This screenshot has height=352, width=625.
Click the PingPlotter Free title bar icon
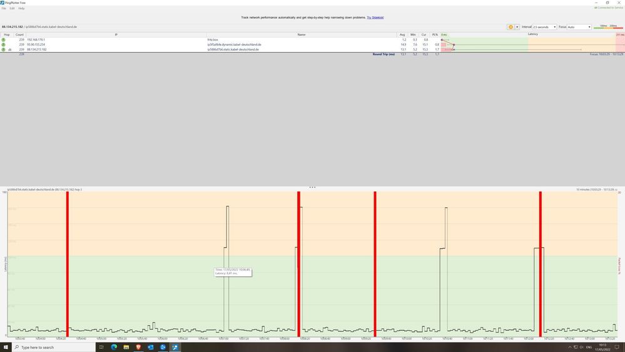coord(3,3)
